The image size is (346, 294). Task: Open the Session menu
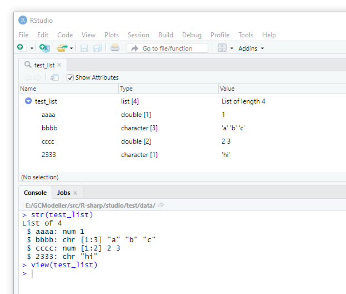point(138,35)
